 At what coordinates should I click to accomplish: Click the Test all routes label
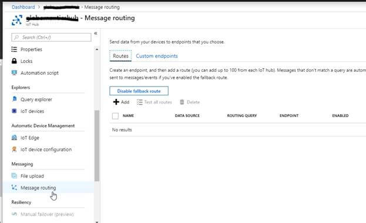(x=158, y=102)
